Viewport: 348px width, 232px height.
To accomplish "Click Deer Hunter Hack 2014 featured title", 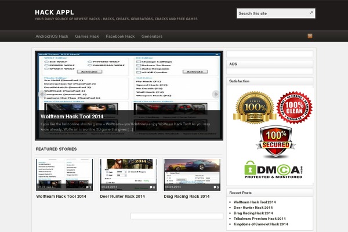I will 122,196.
